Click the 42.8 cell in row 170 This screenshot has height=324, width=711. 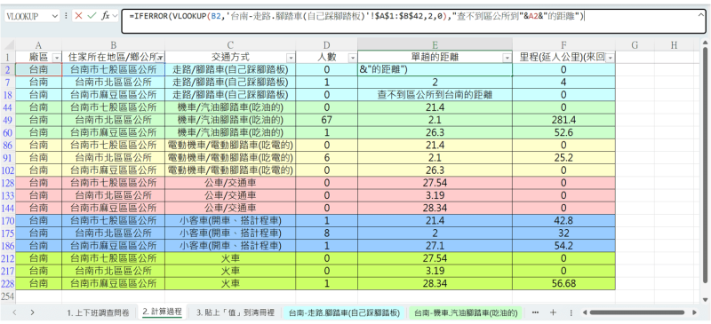pos(563,220)
